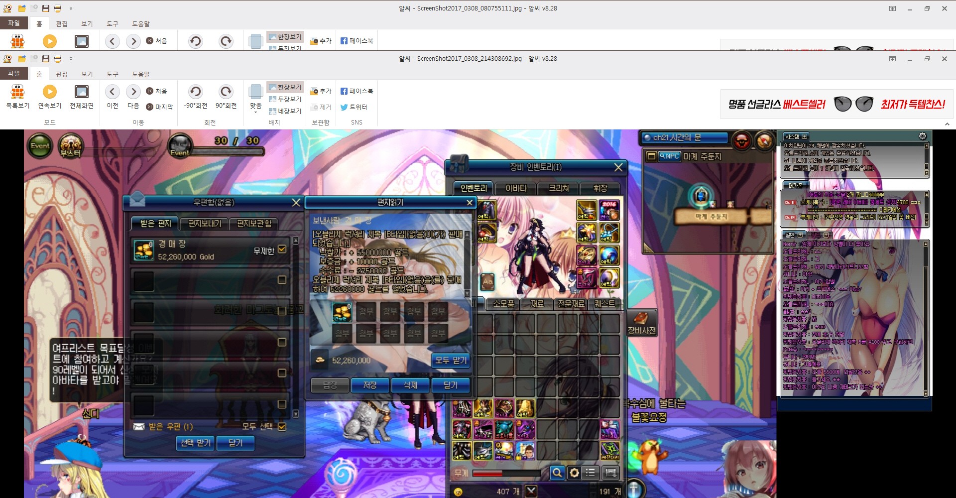Go to 이전 previous image, front window

click(x=113, y=97)
